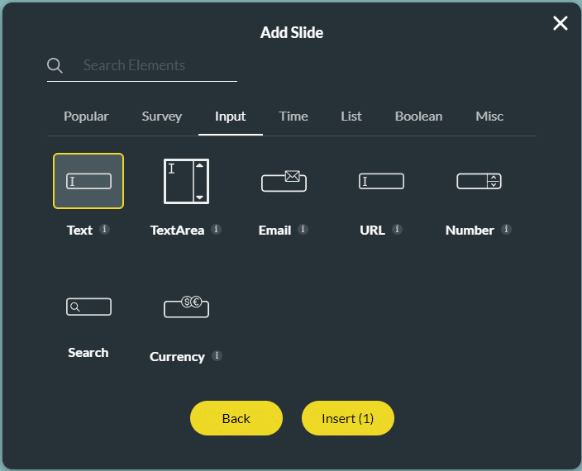Click the TextArea label

point(178,231)
